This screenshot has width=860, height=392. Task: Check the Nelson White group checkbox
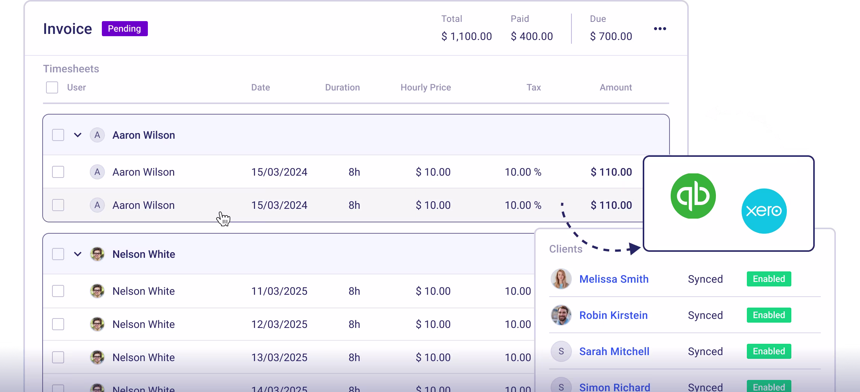pos(58,254)
